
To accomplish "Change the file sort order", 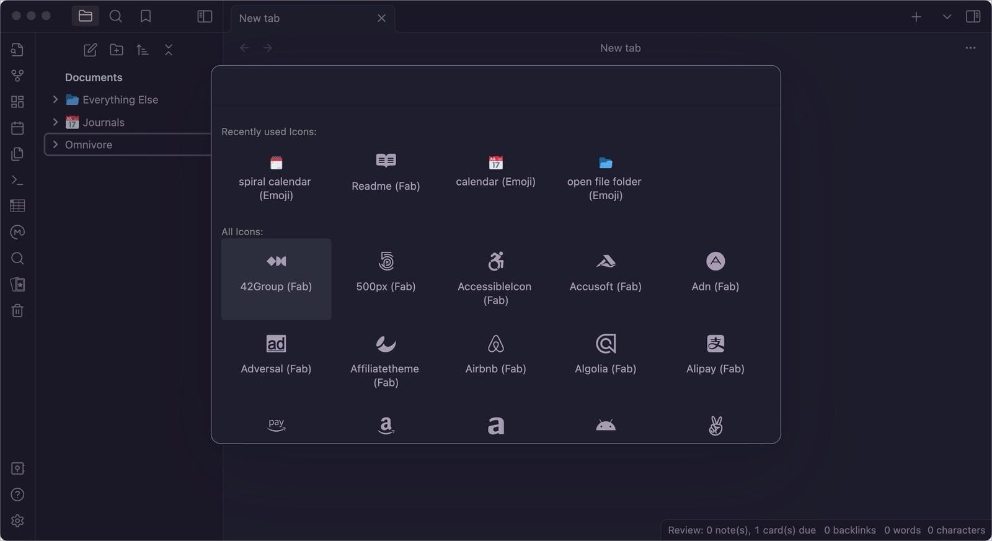I will coord(143,50).
